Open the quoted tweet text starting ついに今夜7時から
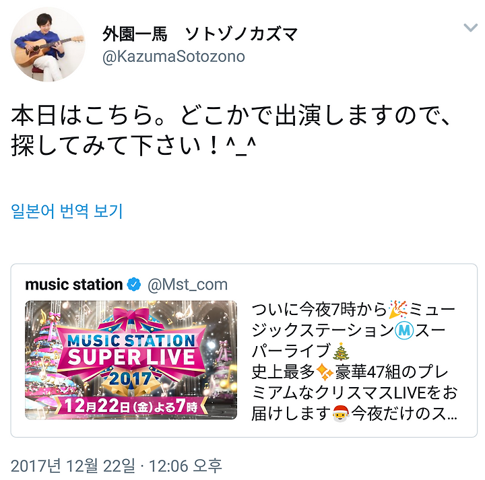 point(354,362)
